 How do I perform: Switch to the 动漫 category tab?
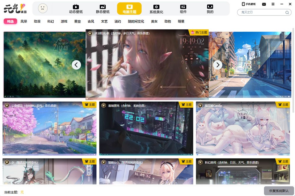point(37,21)
